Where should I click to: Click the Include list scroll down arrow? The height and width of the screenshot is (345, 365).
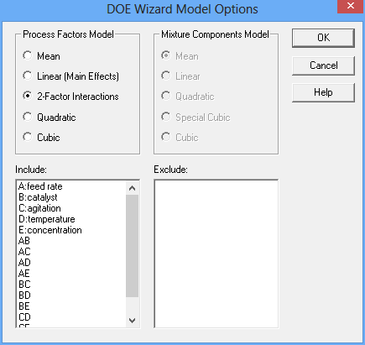point(132,320)
